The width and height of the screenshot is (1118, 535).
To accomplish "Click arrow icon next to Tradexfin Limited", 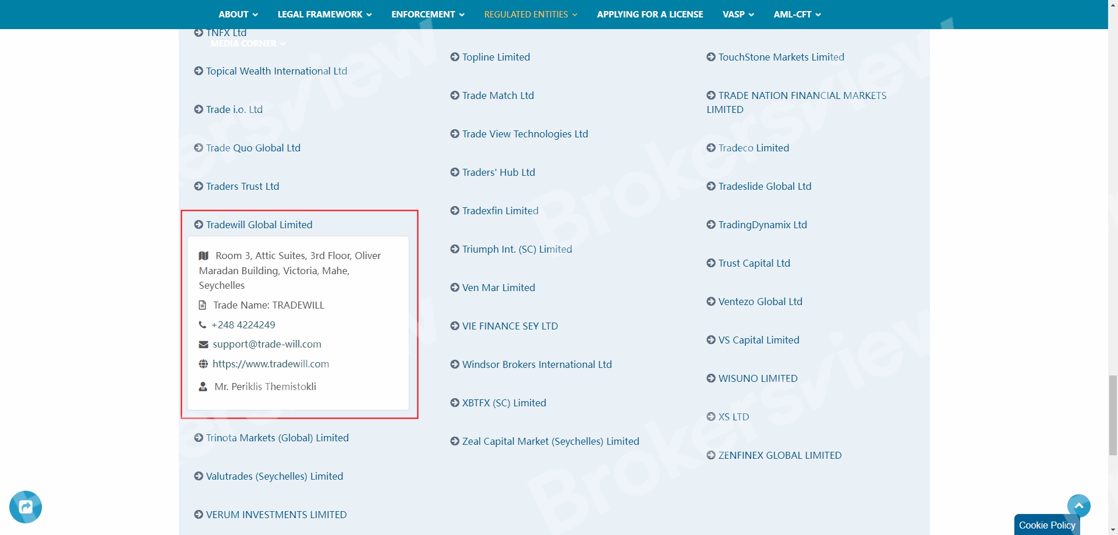I will (x=455, y=211).
